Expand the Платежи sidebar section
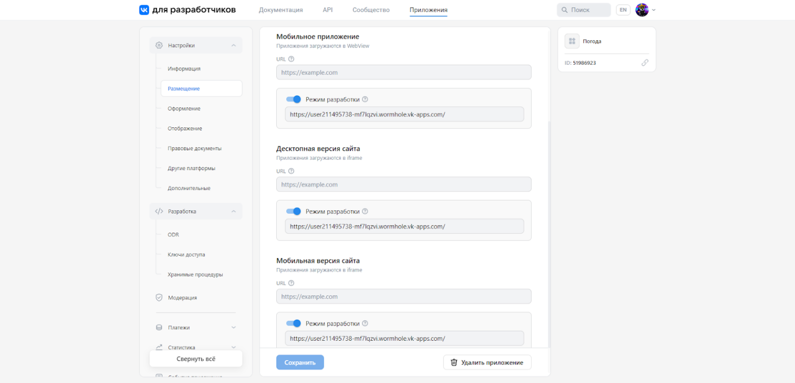795x383 pixels. (x=233, y=328)
